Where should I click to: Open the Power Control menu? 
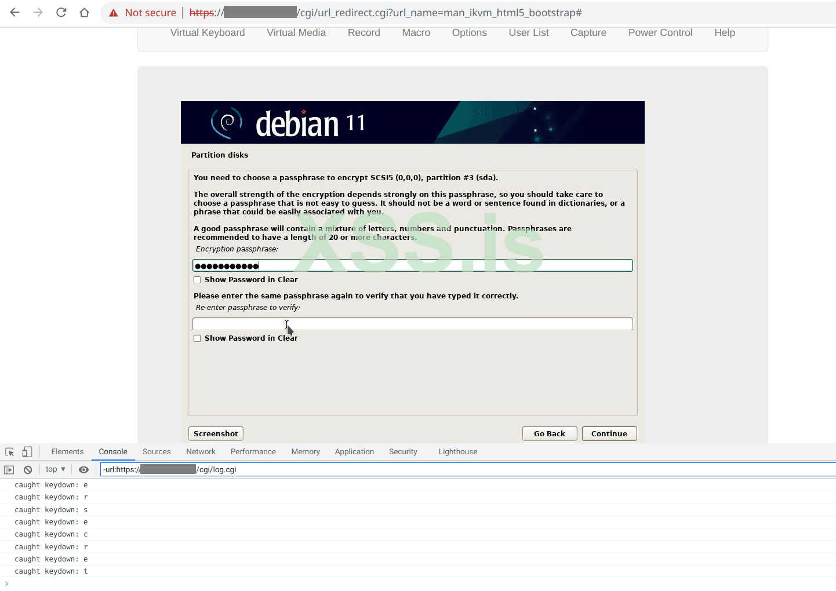tap(660, 33)
